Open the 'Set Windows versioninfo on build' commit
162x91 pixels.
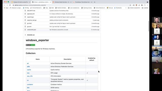(59, 30)
